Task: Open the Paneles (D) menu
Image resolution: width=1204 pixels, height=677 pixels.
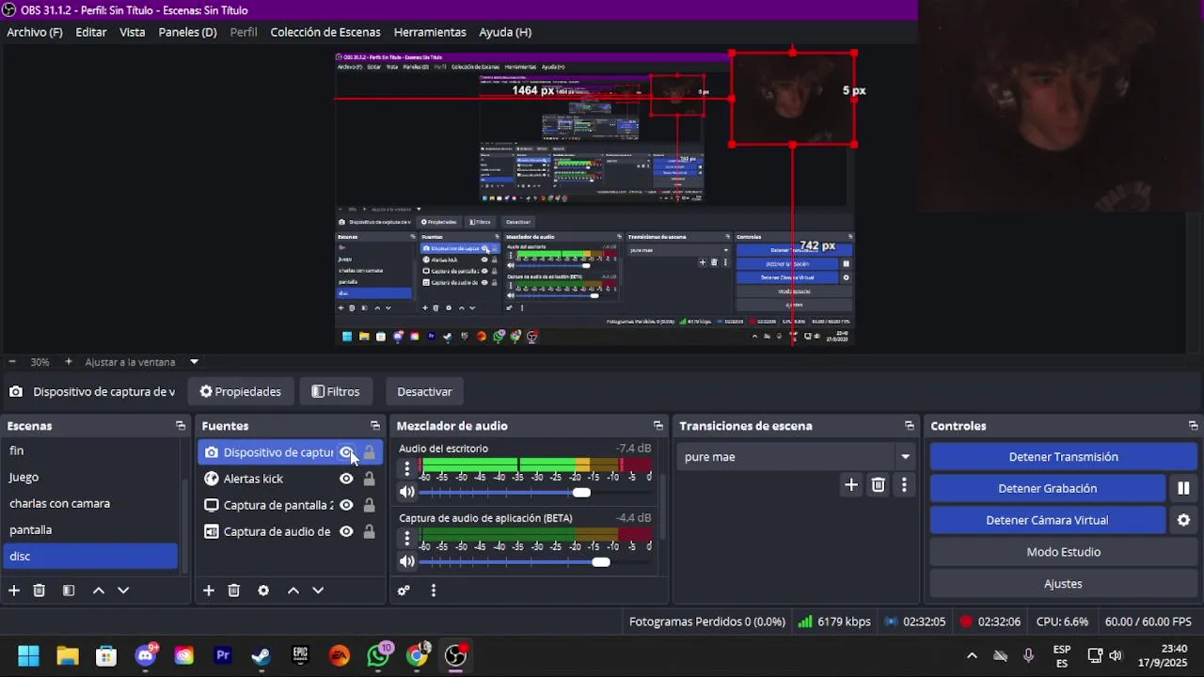Action: 187,32
